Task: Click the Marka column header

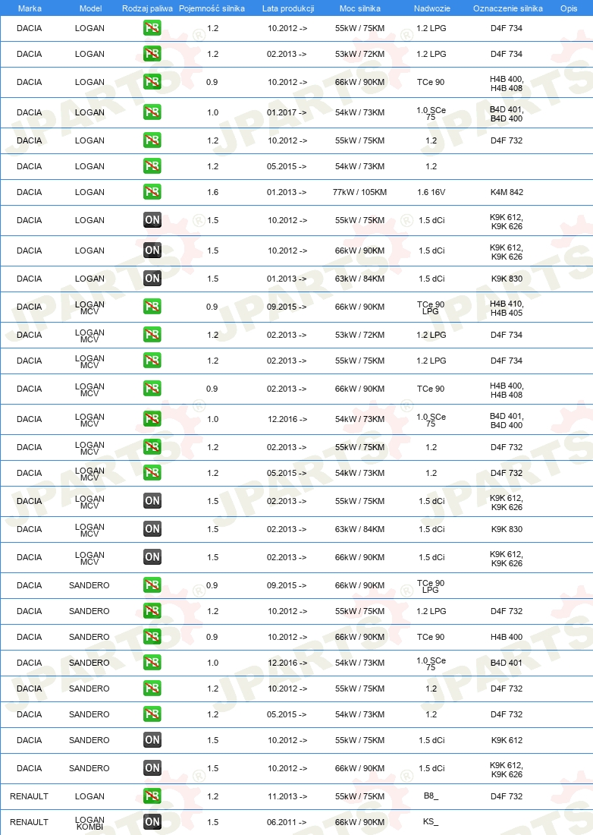Action: tap(30, 8)
